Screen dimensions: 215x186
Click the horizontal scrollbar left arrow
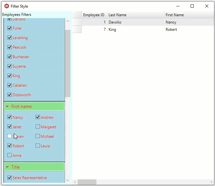(75, 182)
